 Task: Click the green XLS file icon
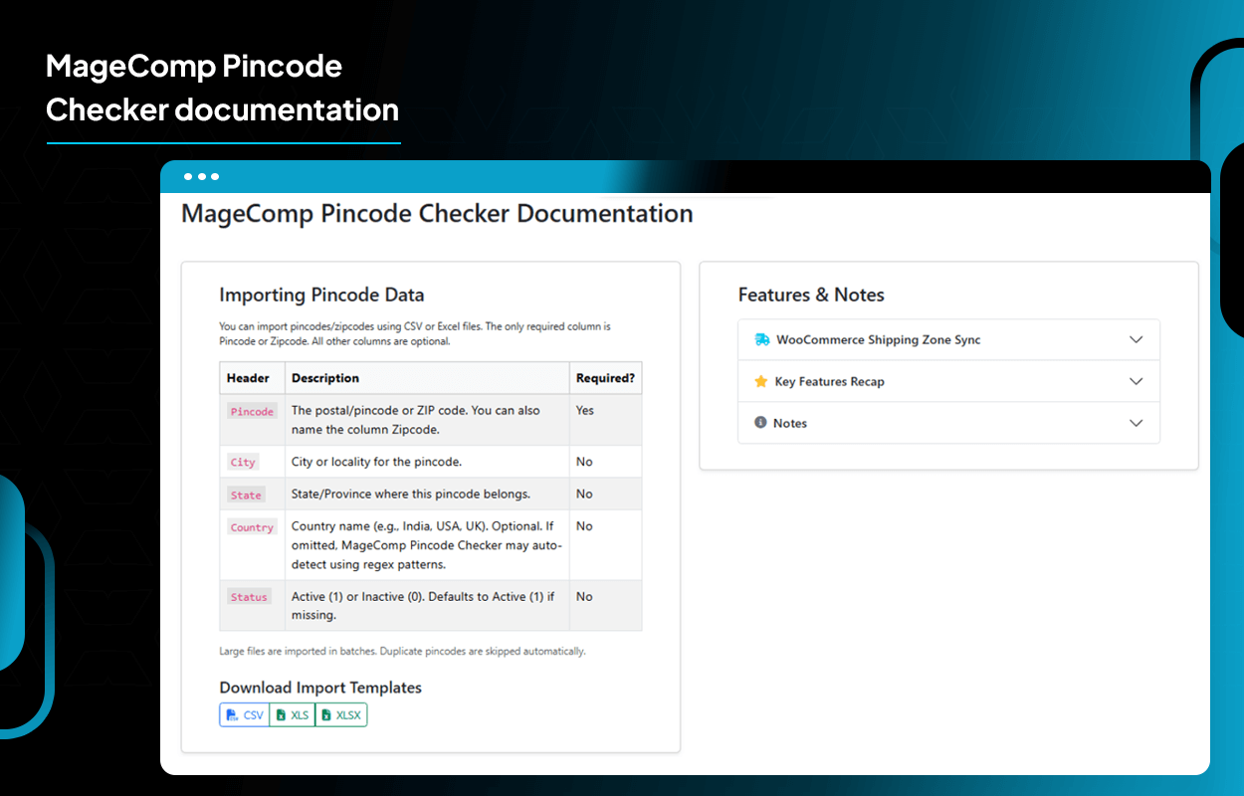click(281, 714)
